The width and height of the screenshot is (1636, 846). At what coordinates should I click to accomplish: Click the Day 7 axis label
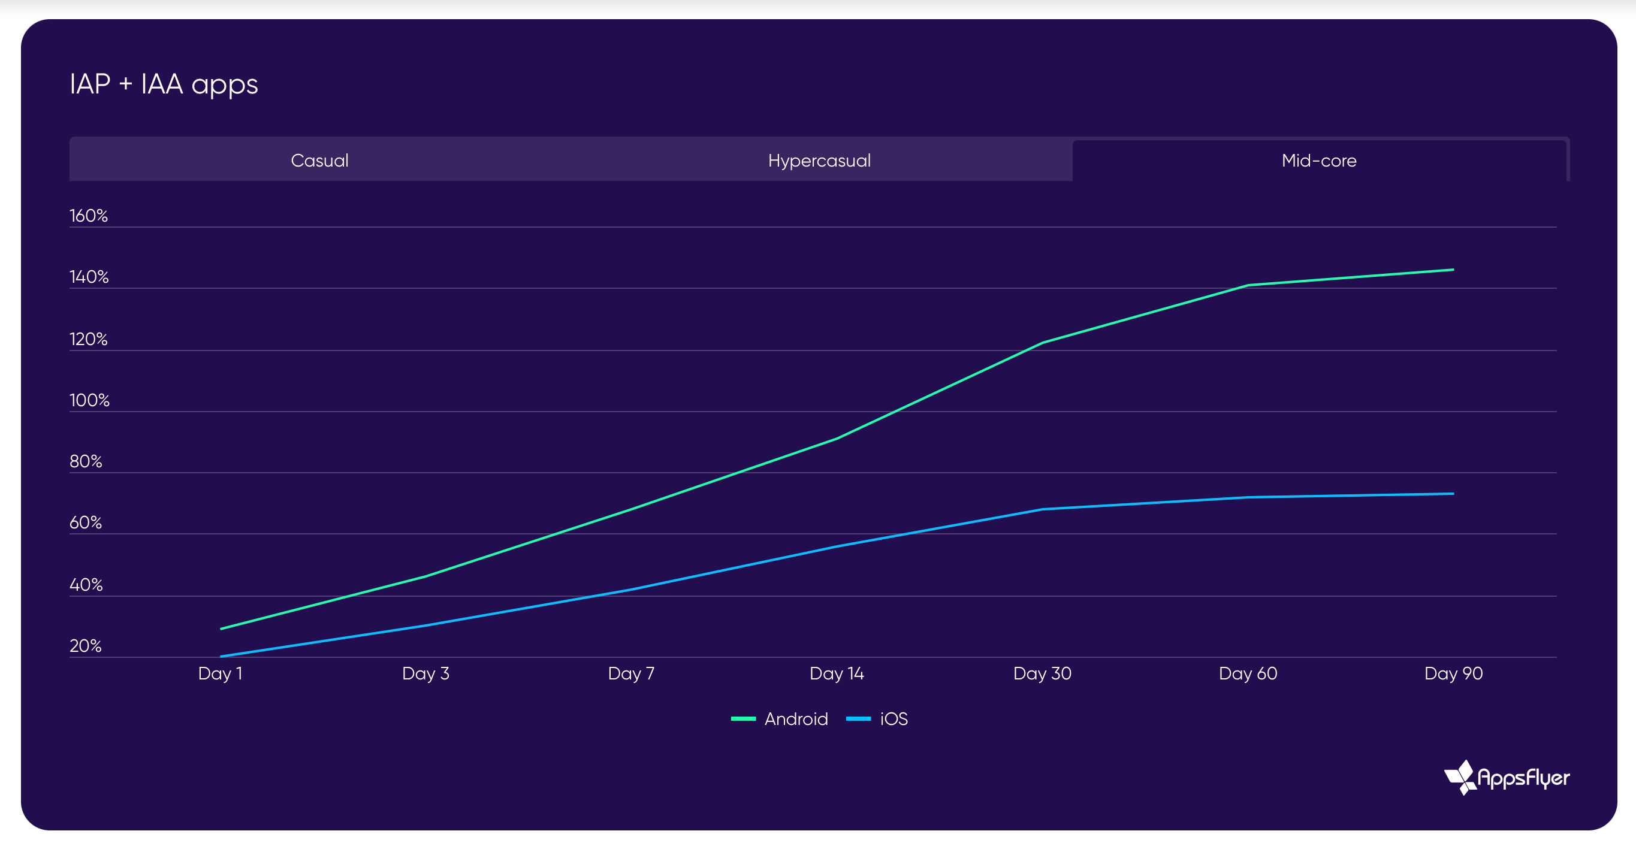coord(630,673)
